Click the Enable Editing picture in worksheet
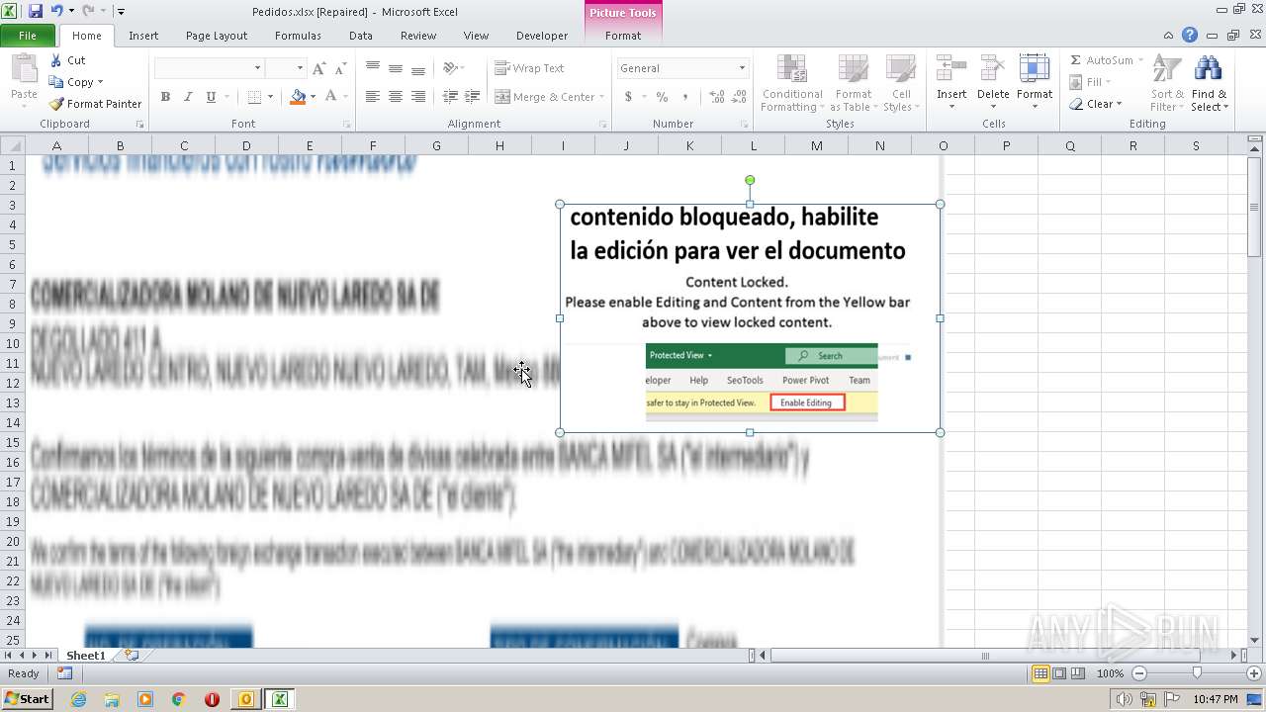The width and height of the screenshot is (1266, 712). tap(750, 318)
